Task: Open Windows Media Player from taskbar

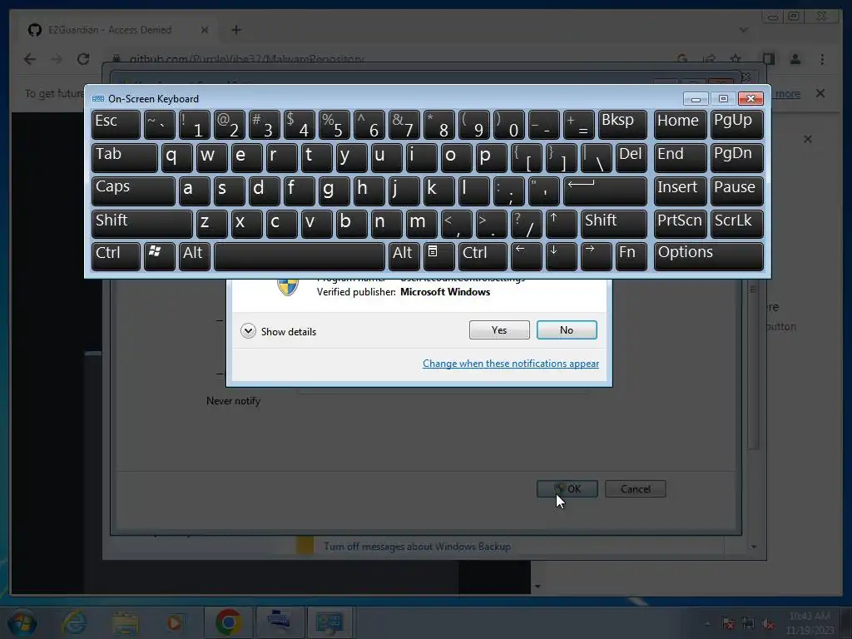Action: point(175,622)
